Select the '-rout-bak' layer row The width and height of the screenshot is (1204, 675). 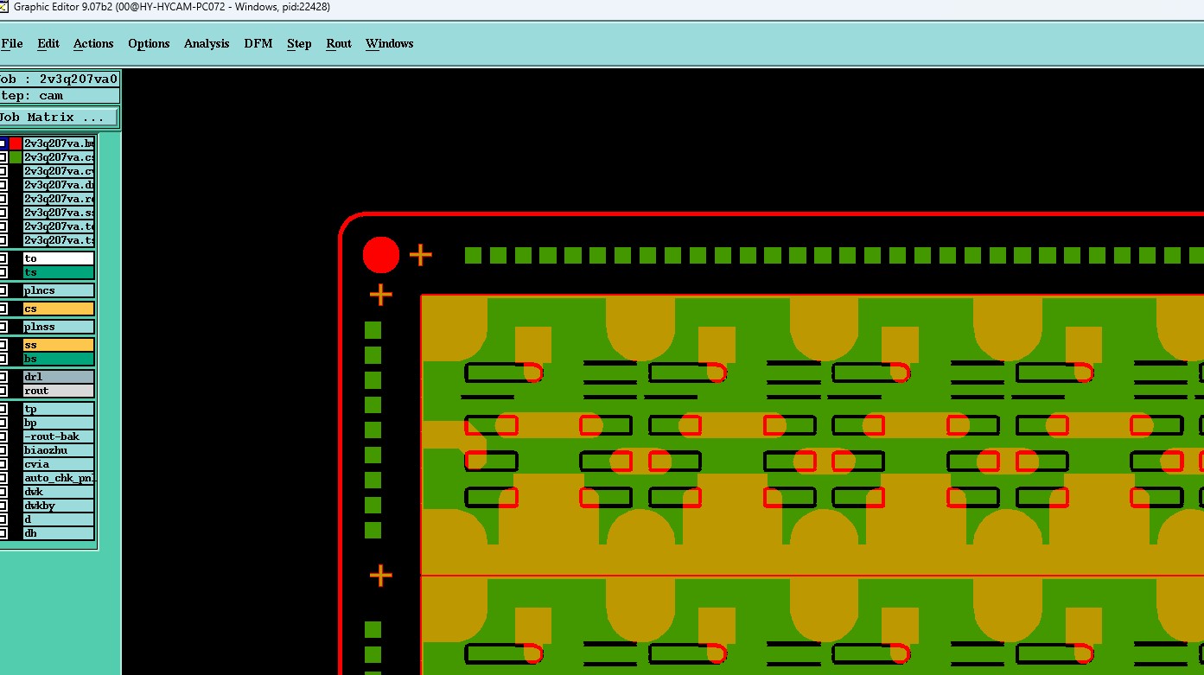59,436
